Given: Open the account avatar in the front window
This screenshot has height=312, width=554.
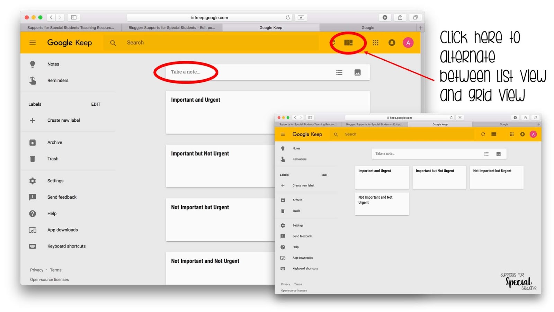Looking at the screenshot, I should (533, 135).
